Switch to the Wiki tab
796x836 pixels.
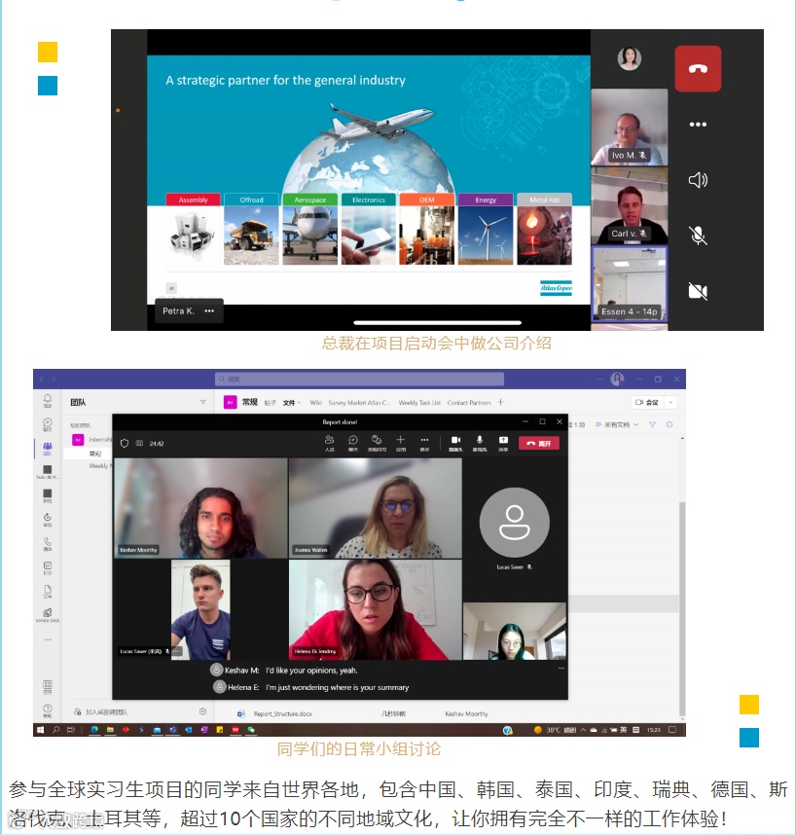[x=315, y=403]
